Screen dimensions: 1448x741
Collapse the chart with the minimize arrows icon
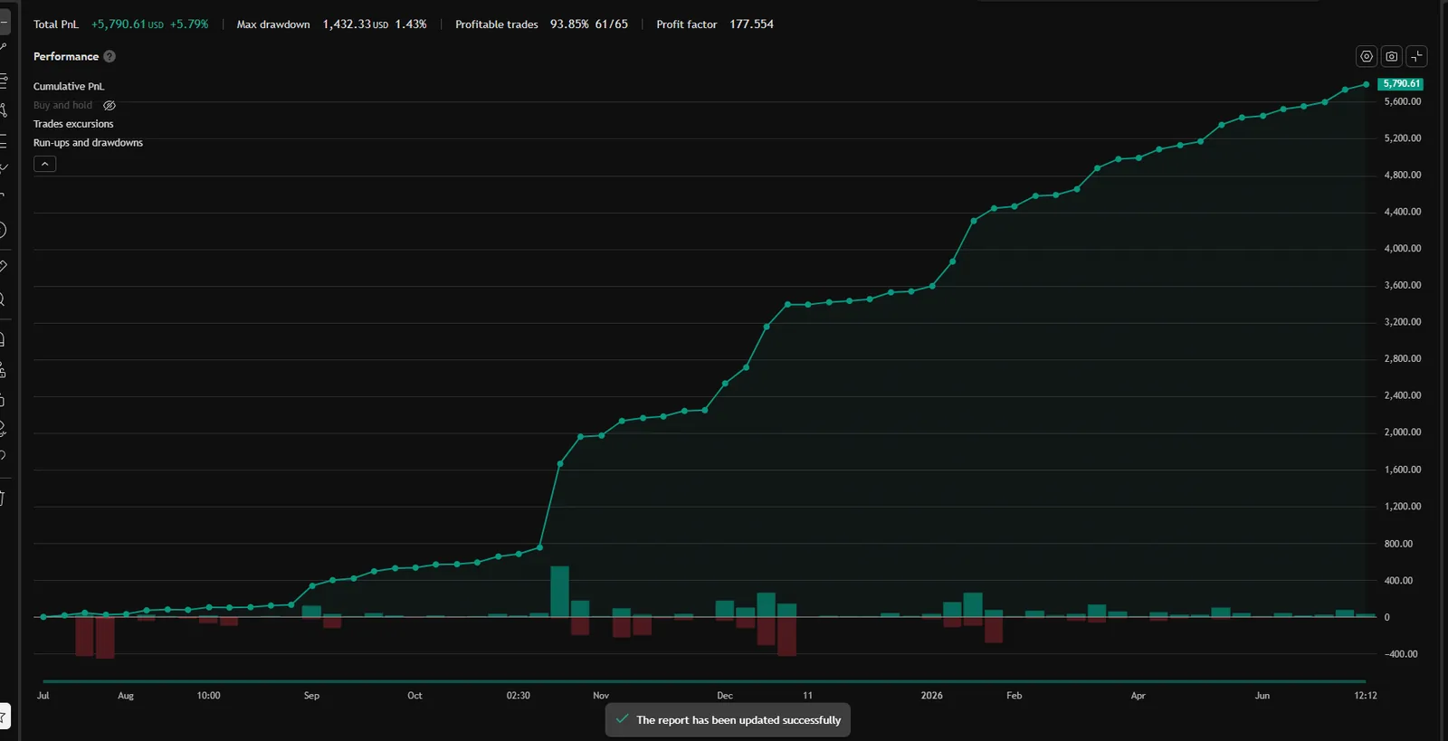tap(1417, 56)
